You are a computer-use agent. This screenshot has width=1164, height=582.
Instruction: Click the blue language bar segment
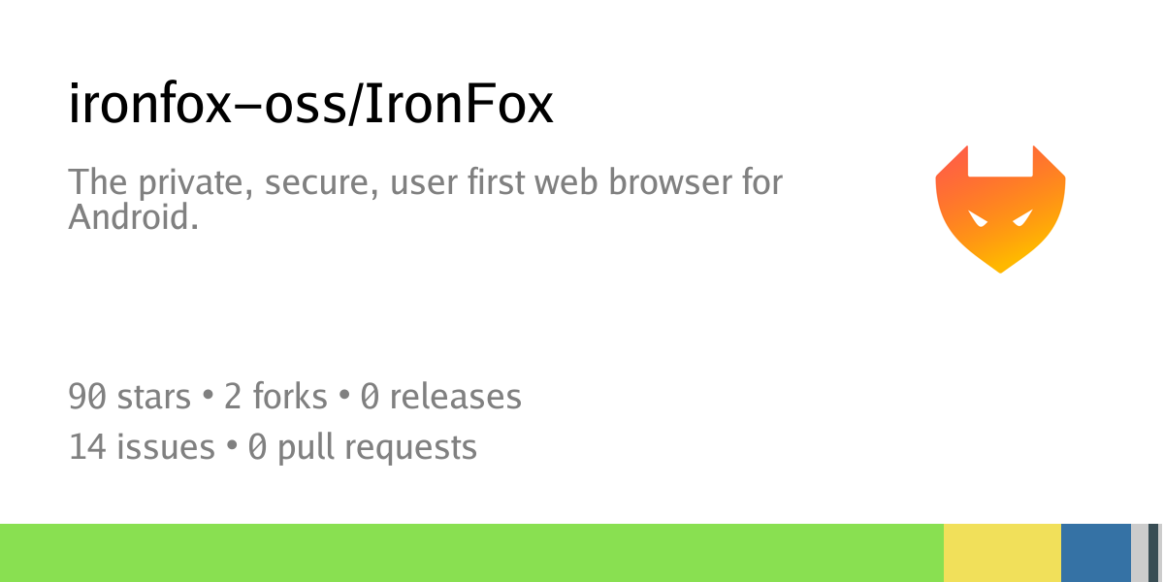(1096, 553)
